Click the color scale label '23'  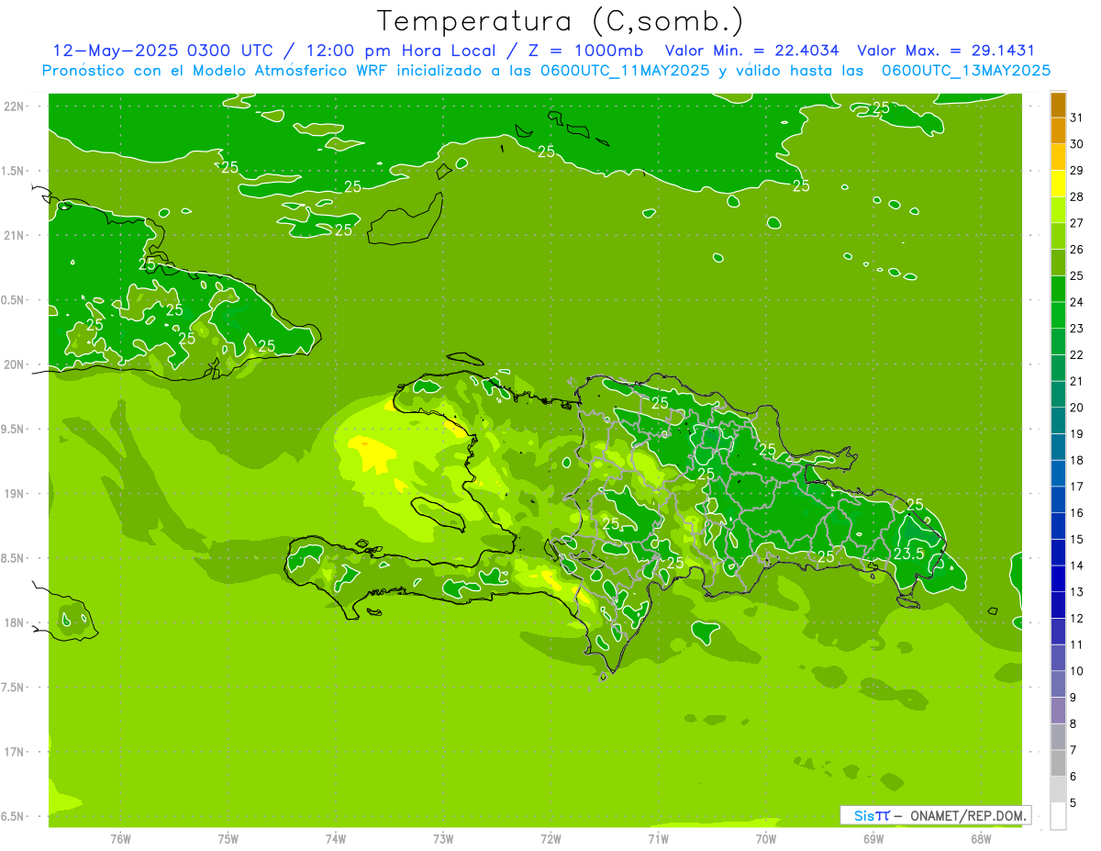[x=1077, y=329]
